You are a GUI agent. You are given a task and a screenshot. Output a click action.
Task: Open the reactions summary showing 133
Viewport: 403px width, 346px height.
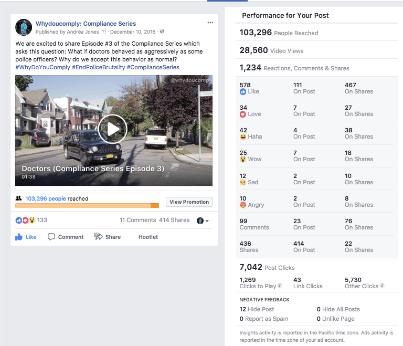point(31,220)
